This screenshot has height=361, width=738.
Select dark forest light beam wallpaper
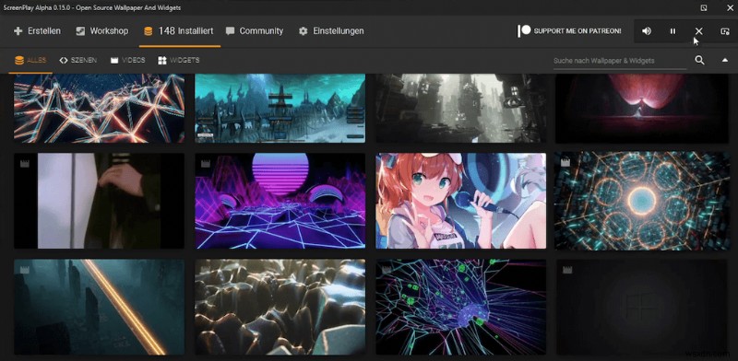[99, 307]
